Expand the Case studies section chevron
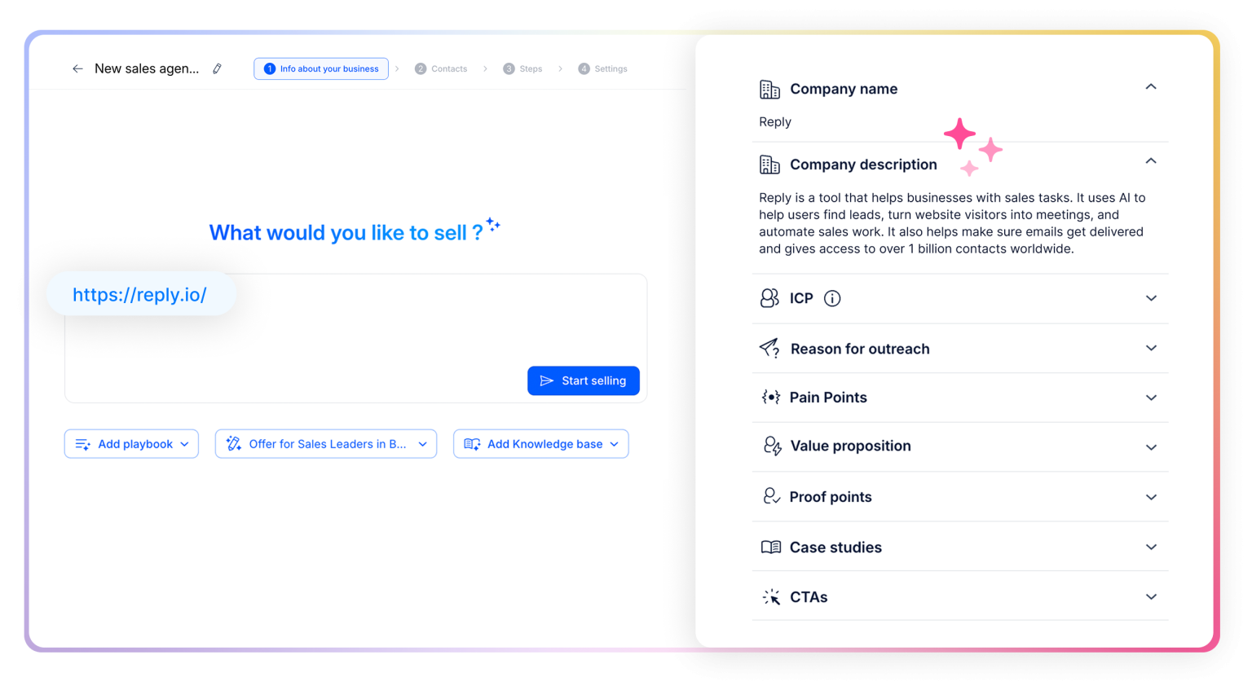The image size is (1252, 690). (x=1151, y=547)
